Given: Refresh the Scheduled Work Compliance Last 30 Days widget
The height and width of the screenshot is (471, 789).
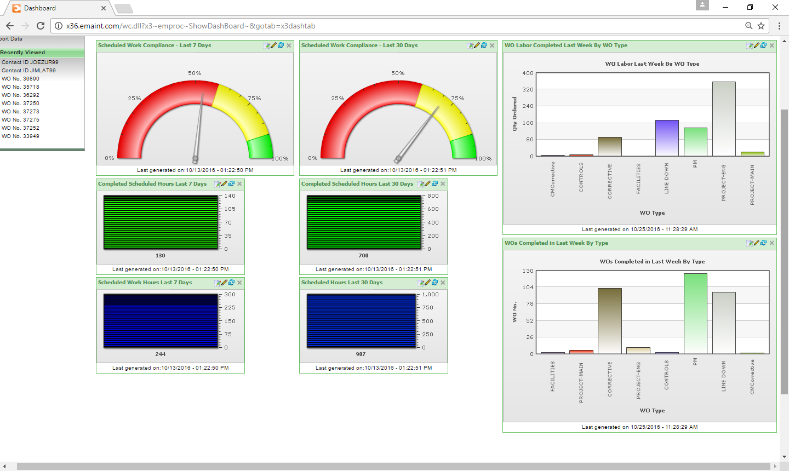Looking at the screenshot, I should coord(484,45).
